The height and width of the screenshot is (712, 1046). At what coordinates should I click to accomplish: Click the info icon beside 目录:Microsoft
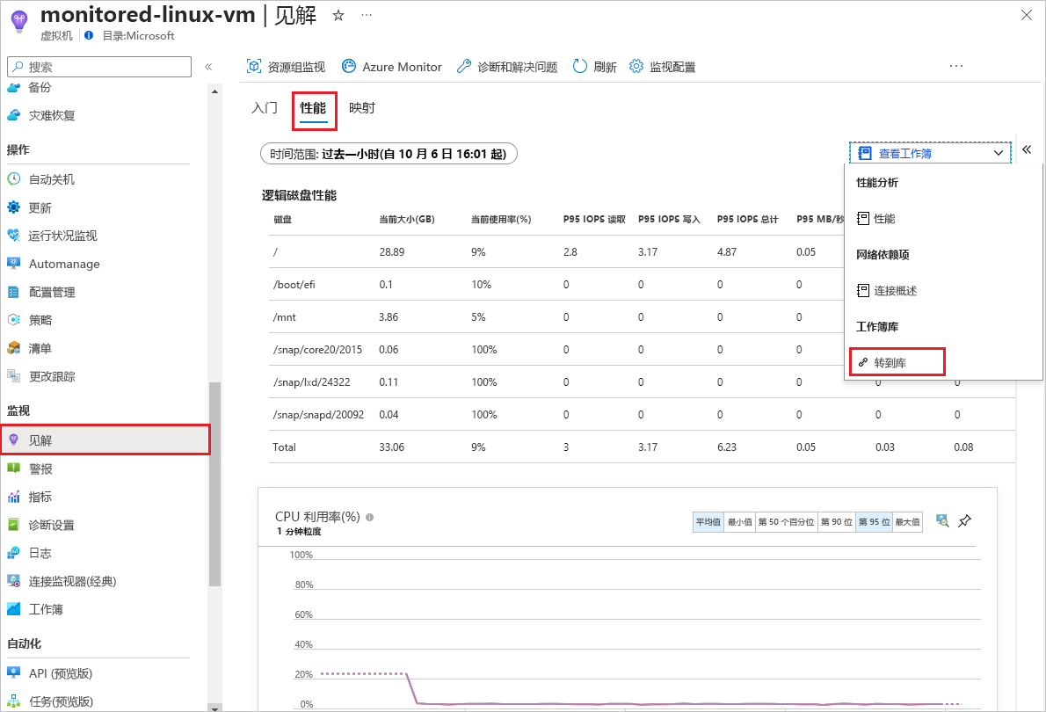[x=89, y=35]
